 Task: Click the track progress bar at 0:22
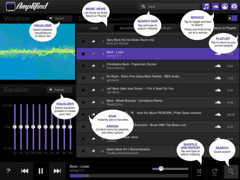[129, 175]
